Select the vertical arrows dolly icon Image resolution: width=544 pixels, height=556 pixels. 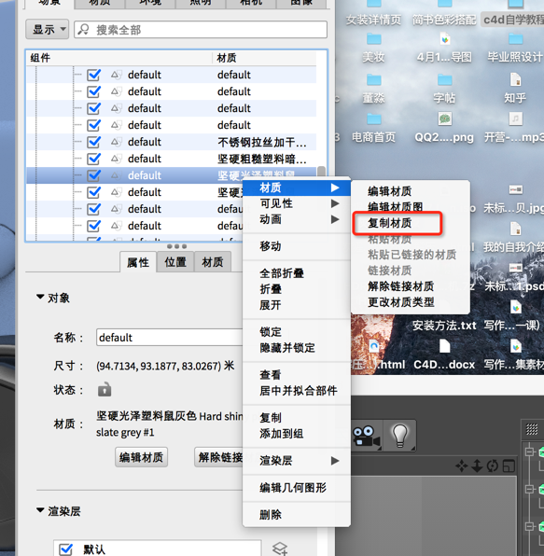[477, 466]
